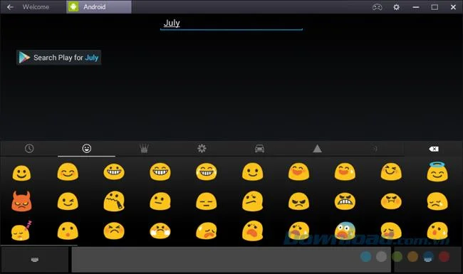Select the Android tab
The width and height of the screenshot is (463, 274).
point(99,7)
